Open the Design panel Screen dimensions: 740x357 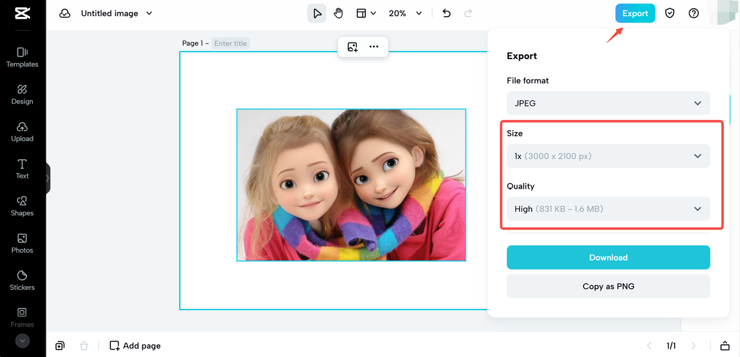22,94
